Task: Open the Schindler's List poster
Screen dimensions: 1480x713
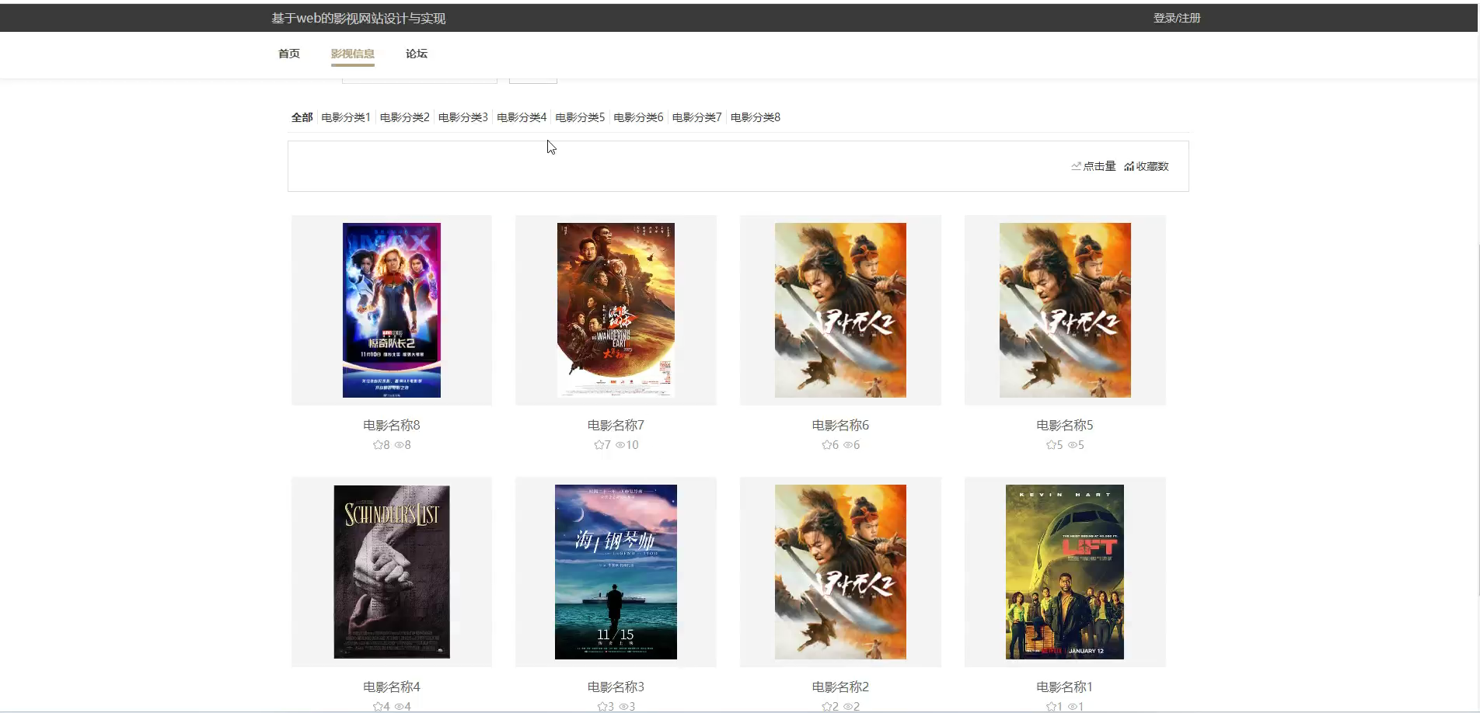Action: coord(392,572)
